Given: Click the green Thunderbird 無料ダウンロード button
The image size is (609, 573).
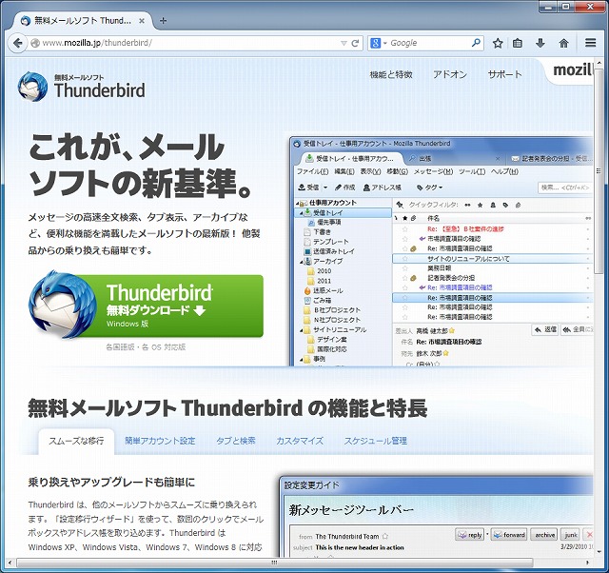Looking at the screenshot, I should pos(146,306).
